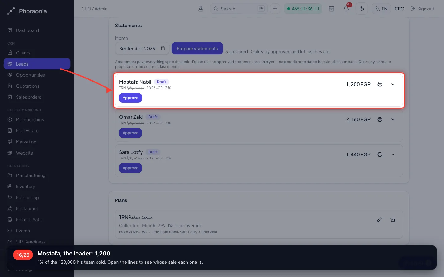Open the calendar check icon
444x277 pixels.
[x=331, y=9]
